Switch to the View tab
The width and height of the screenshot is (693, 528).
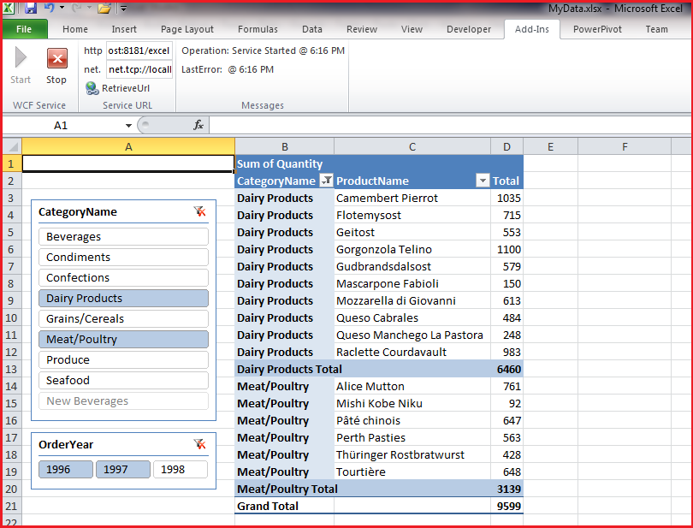tap(412, 29)
